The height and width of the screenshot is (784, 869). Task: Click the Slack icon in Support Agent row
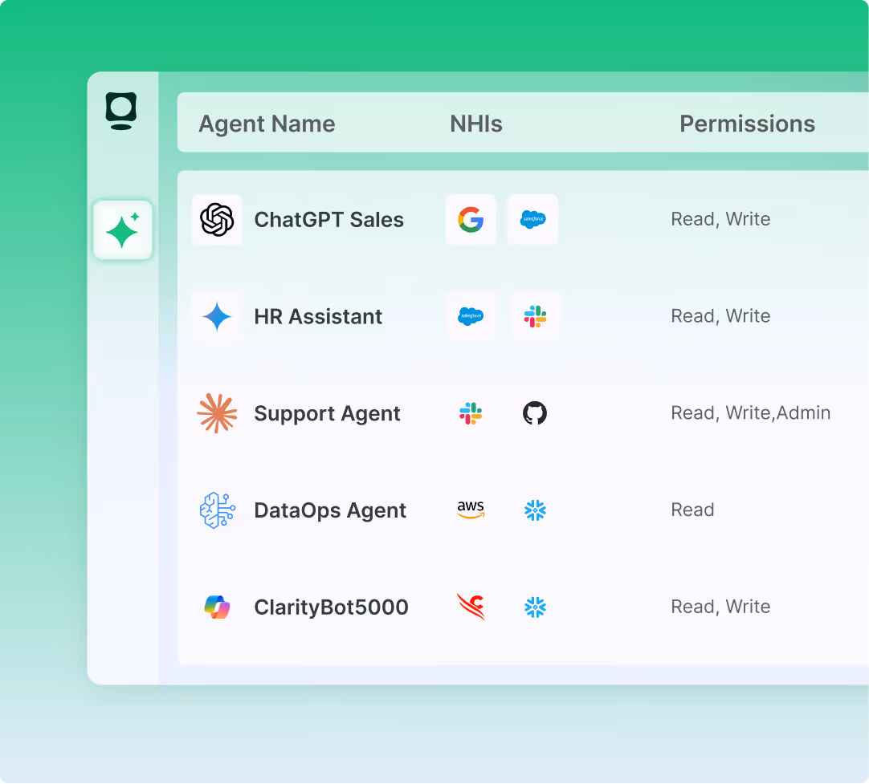(x=471, y=413)
